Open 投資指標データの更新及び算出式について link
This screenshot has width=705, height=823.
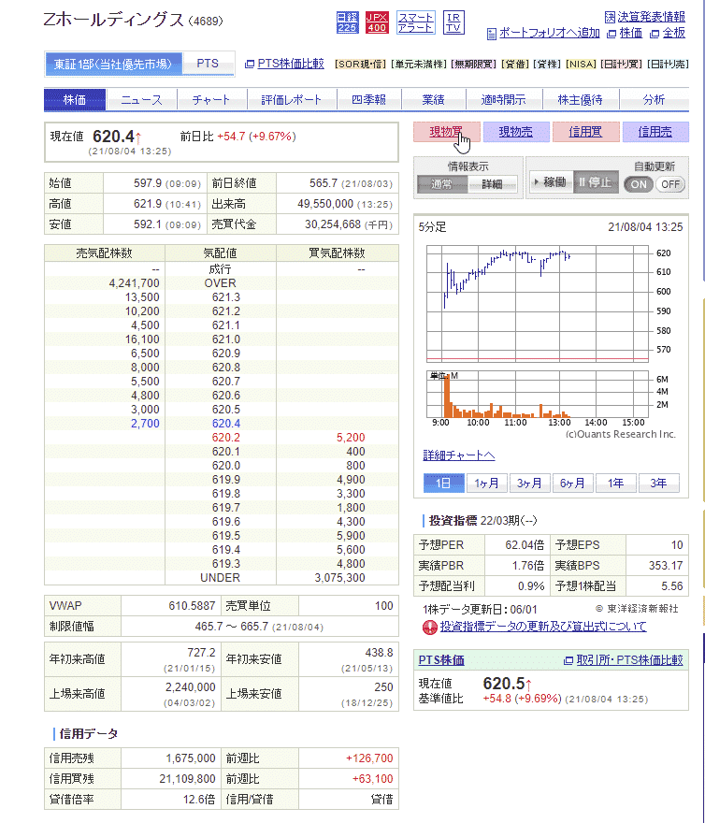[x=543, y=627]
